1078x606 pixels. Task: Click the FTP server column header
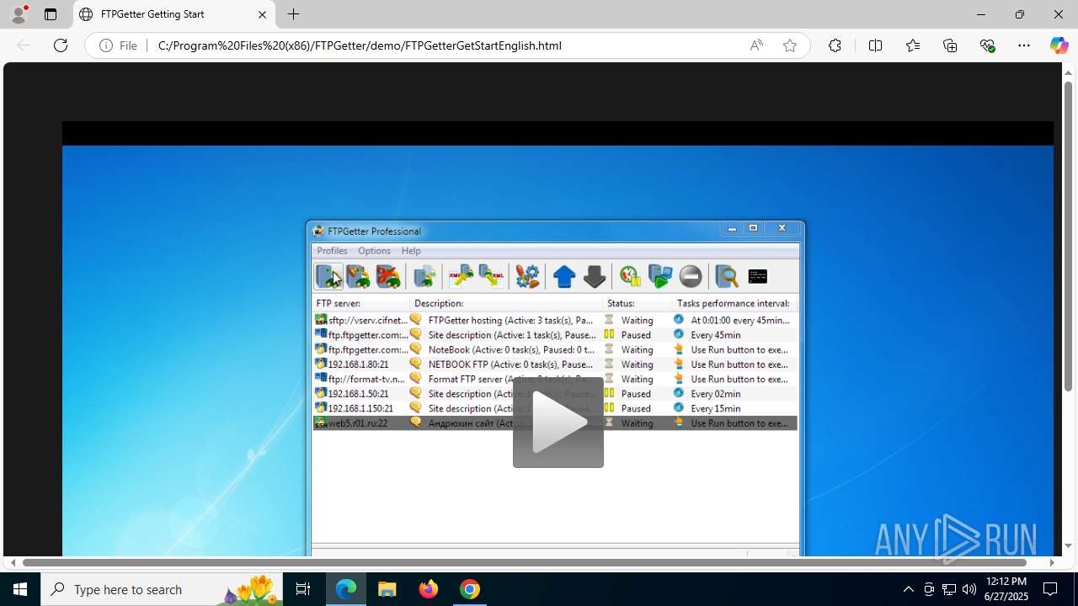tap(360, 303)
